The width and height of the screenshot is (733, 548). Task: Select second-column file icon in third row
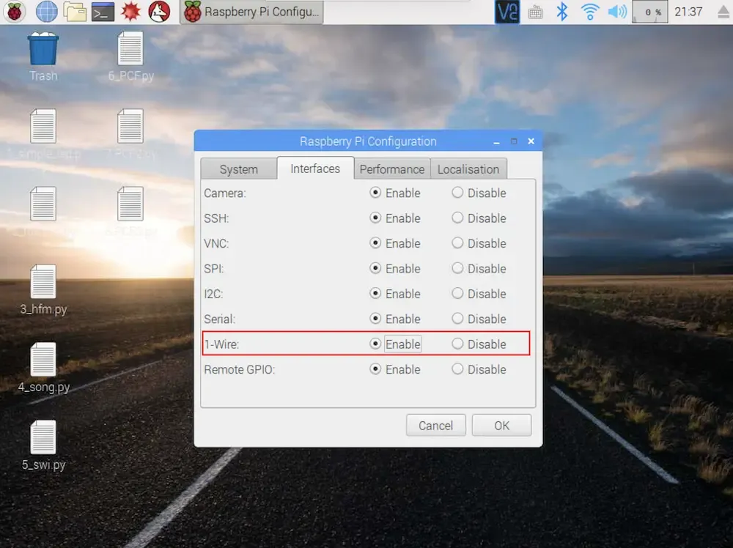click(130, 204)
